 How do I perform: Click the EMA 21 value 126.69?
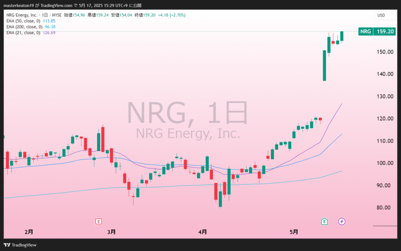(x=49, y=33)
